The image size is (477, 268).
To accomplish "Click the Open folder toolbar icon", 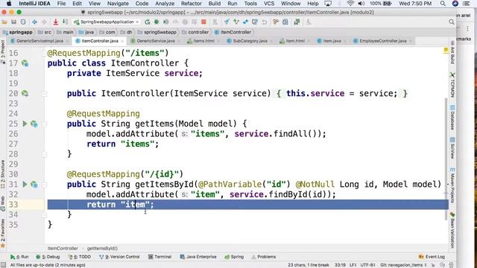I will click(x=4, y=22).
